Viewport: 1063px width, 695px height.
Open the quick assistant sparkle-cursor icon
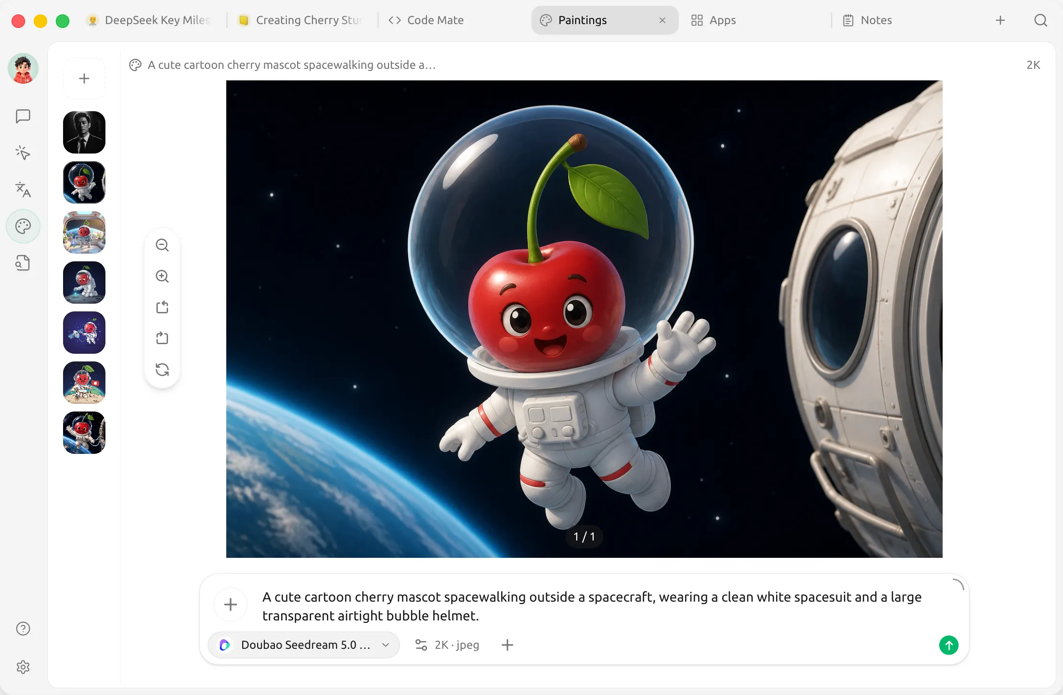coord(23,153)
